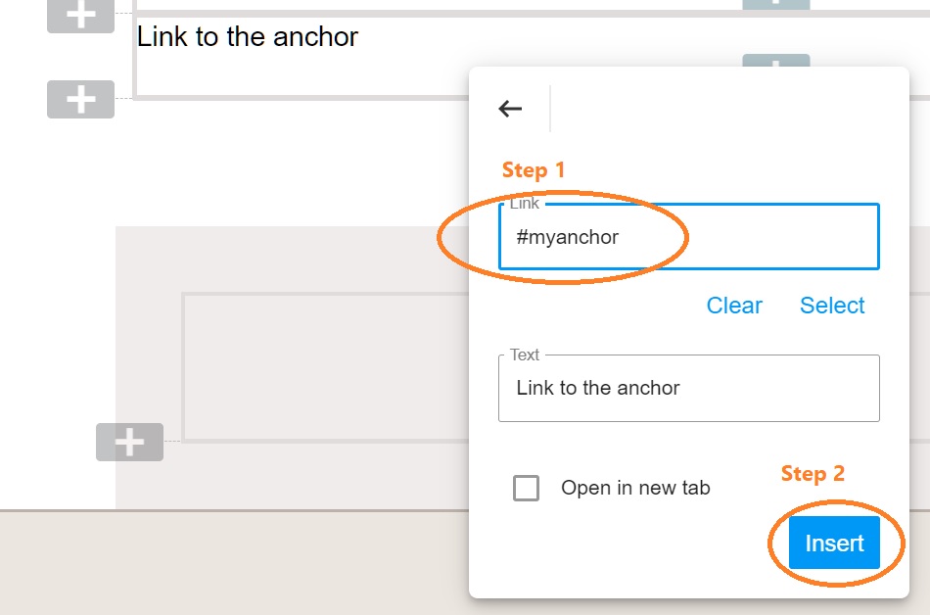Click the Link to the anchor text in the editor
The image size is (930, 615).
(248, 37)
